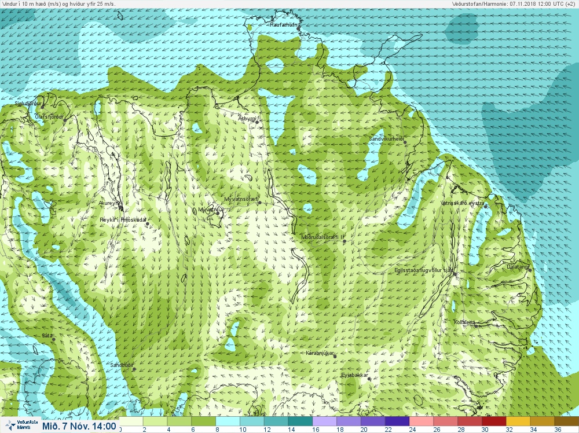Click the Veðurstofa Íslands logo

click(21, 425)
